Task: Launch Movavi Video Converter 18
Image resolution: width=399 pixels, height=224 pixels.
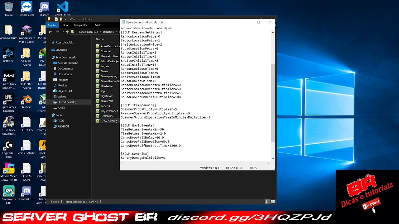Action: coord(9,172)
